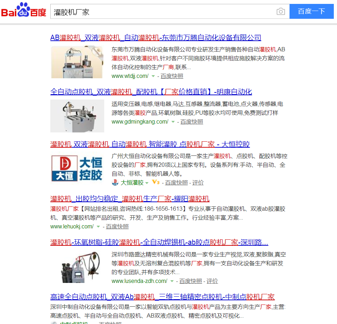Expand the dropdown arrow next to www.lusenda-zdh.com
Viewport: 337px width, 324px height.
coord(172,281)
